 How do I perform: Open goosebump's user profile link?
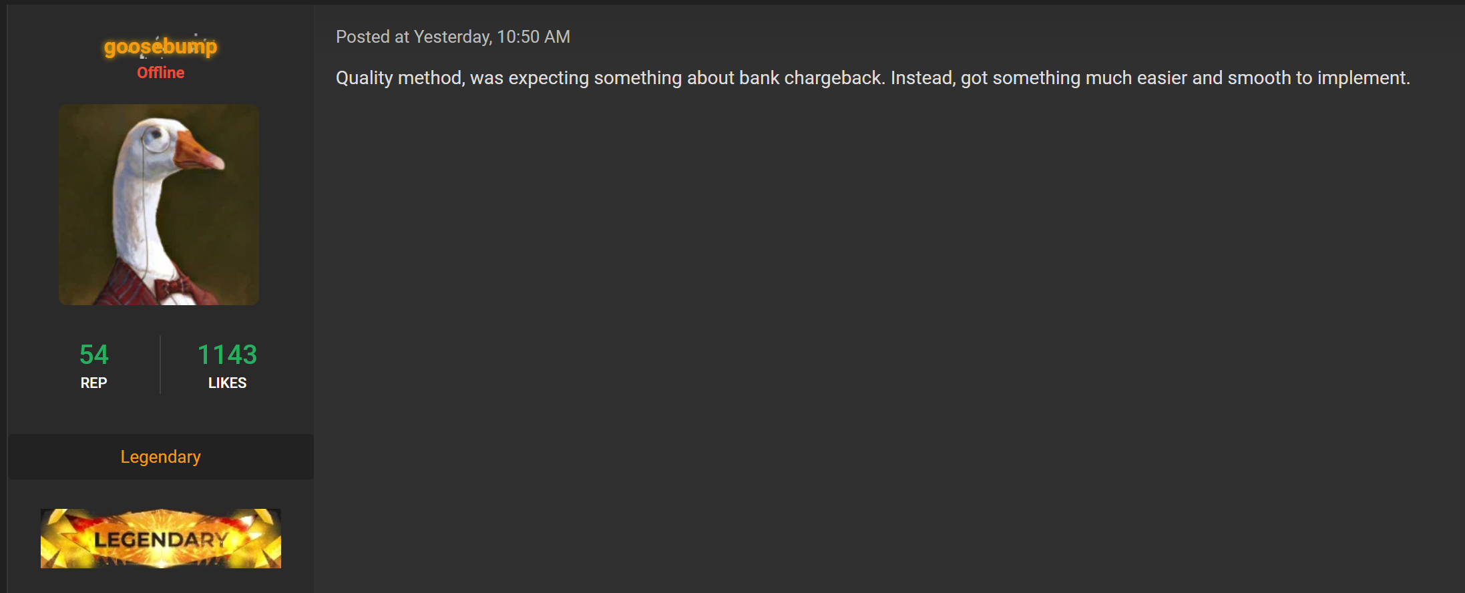tap(160, 47)
